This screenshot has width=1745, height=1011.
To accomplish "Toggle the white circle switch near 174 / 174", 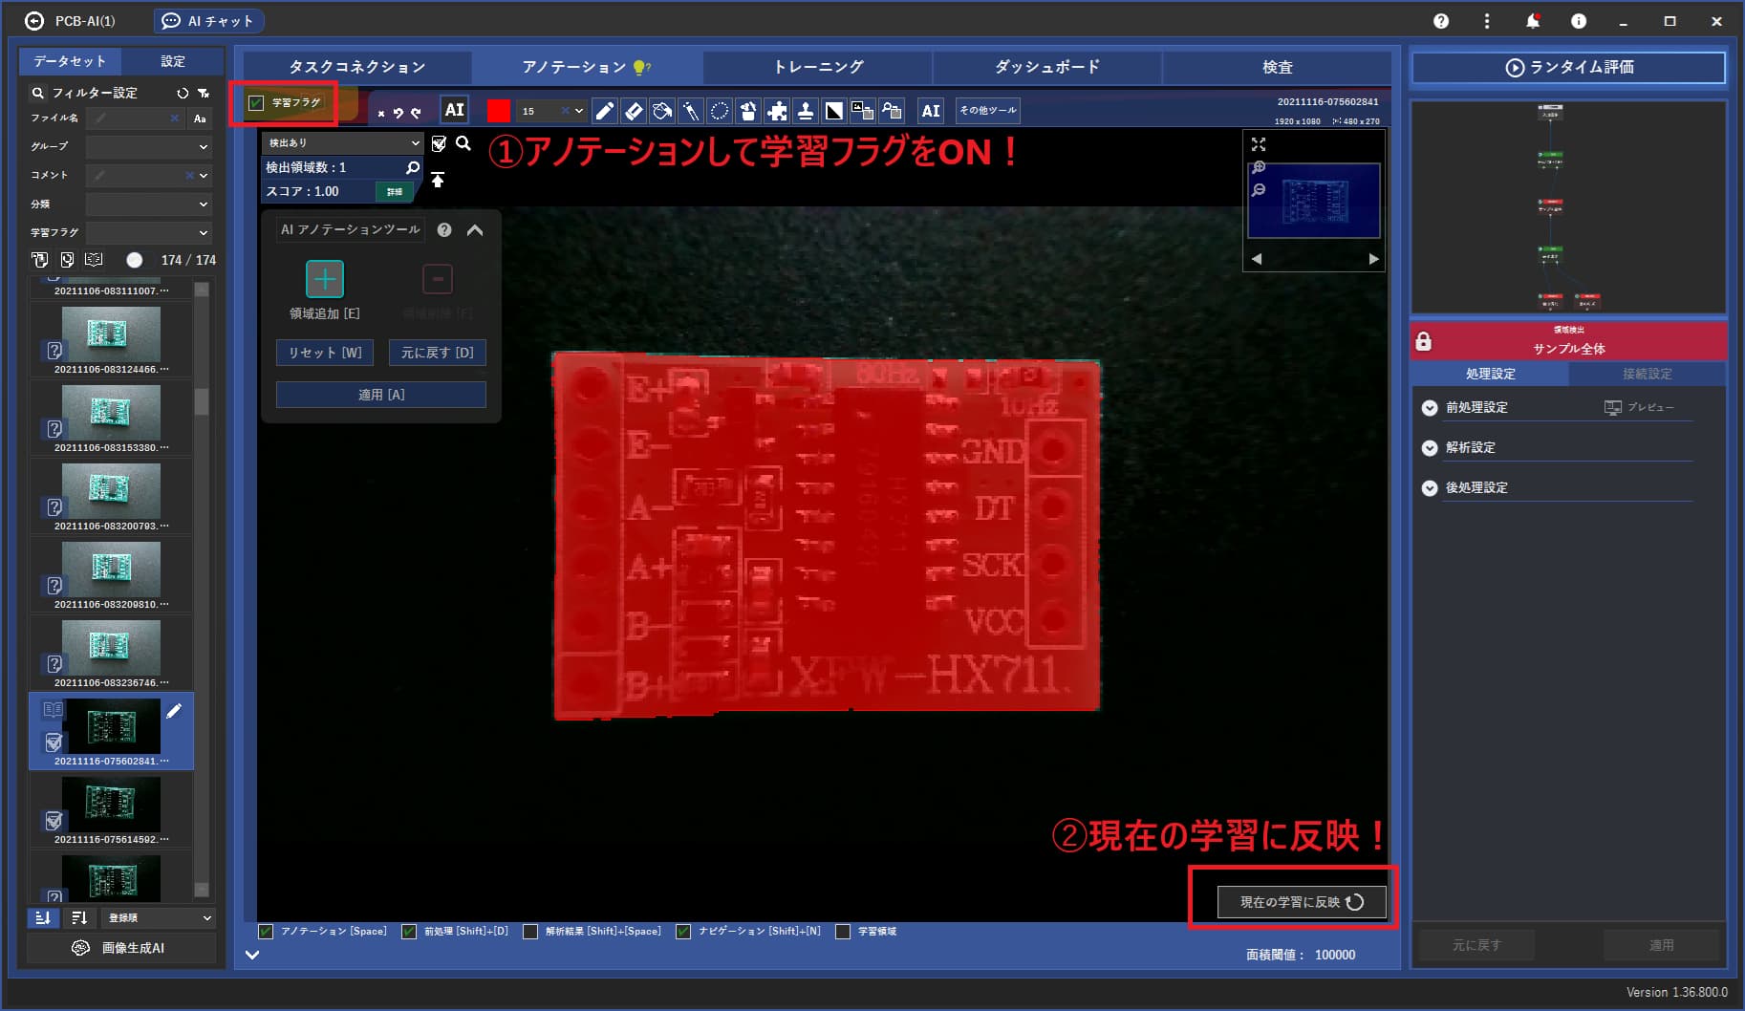I will click(x=135, y=260).
